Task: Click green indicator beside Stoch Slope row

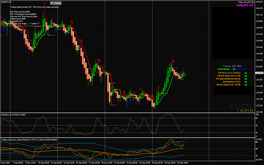Action: point(246,85)
